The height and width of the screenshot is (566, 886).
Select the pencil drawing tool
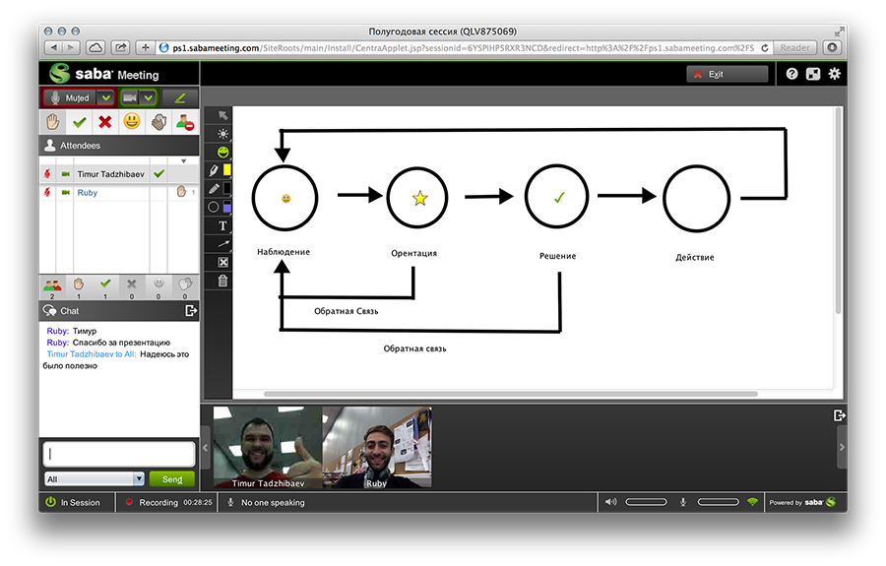click(x=214, y=189)
